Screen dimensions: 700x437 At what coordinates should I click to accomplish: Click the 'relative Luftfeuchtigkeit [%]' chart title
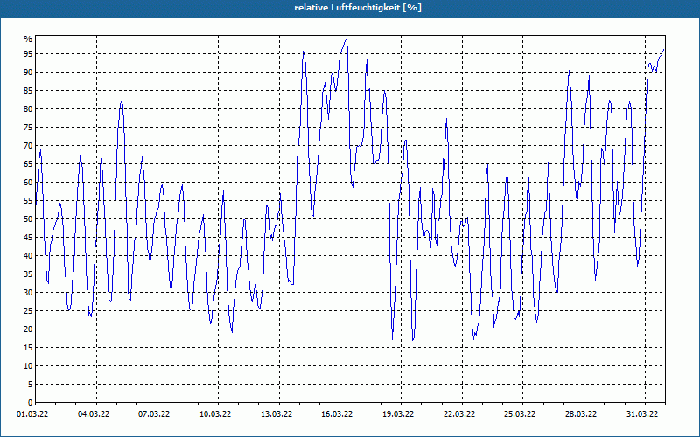pyautogui.click(x=358, y=8)
